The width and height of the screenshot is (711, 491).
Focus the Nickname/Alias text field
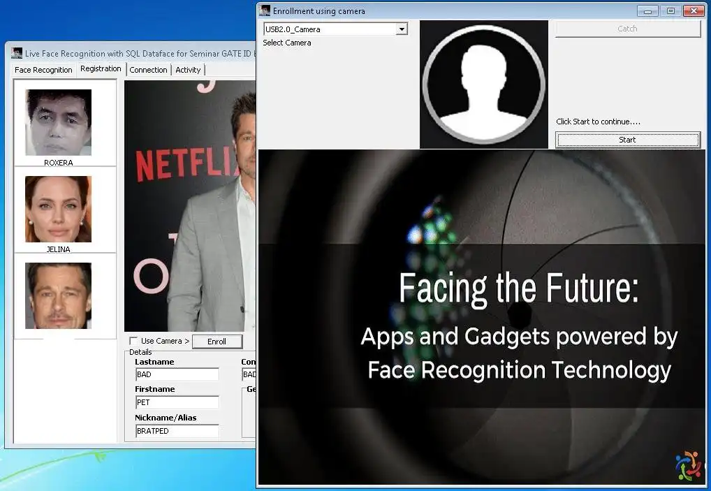(177, 431)
